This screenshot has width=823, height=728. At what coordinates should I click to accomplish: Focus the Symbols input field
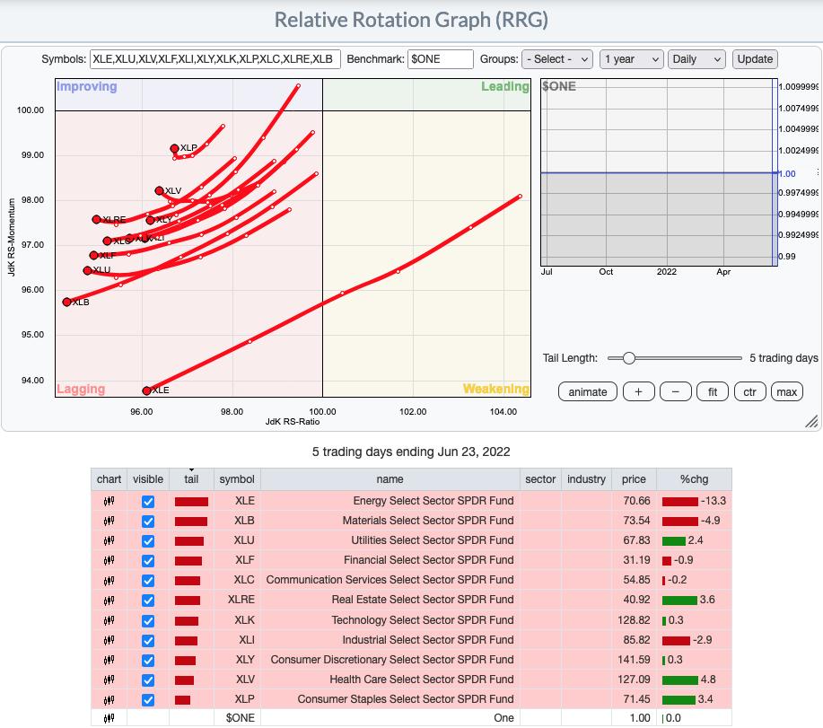[215, 59]
